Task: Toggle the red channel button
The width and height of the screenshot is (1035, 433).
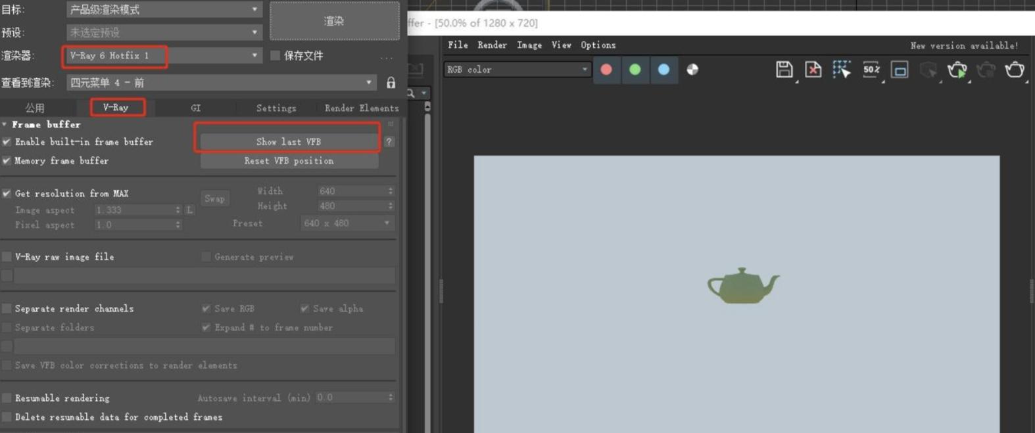Action: point(606,70)
